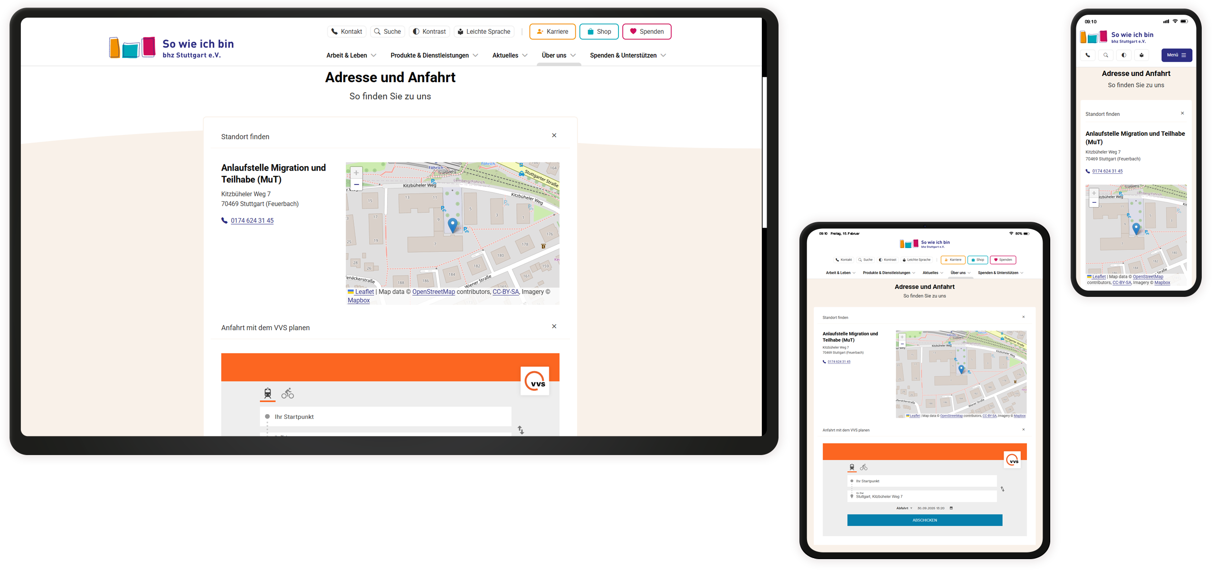The height and width of the screenshot is (570, 1216).
Task: Select the bicycle mode in the VVS planner
Action: point(287,393)
